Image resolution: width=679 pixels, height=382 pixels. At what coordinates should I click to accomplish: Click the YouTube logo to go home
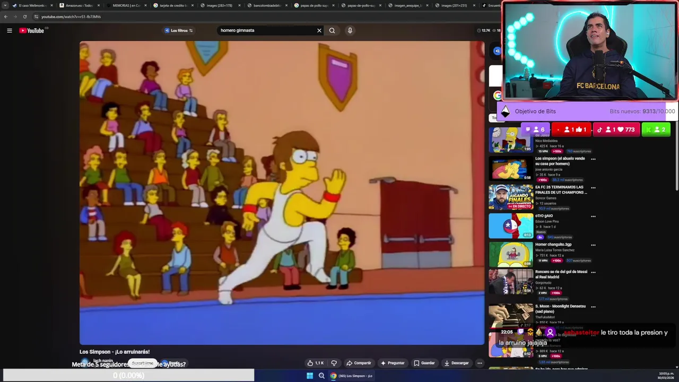[32, 31]
